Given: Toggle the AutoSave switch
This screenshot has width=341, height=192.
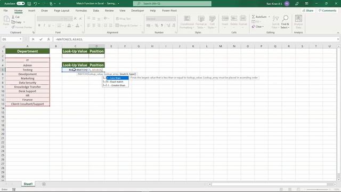Looking at the screenshot, I should [21, 4].
